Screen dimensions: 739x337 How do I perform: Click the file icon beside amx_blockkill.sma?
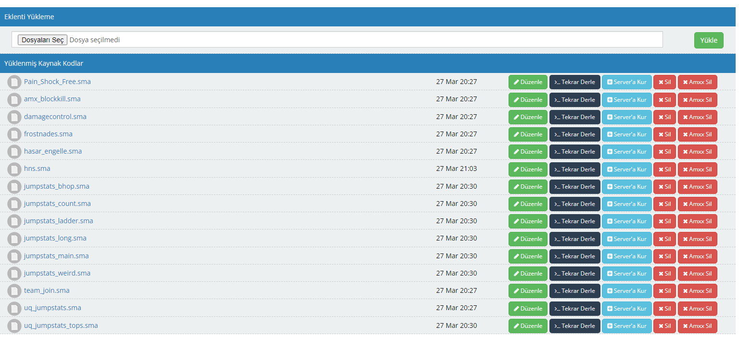pos(14,99)
